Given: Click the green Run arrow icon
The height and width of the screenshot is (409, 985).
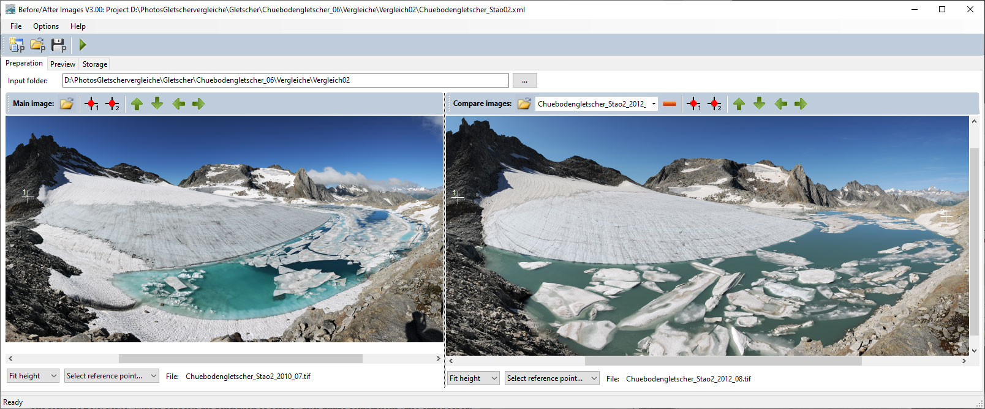Looking at the screenshot, I should point(83,45).
